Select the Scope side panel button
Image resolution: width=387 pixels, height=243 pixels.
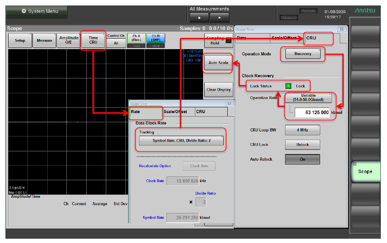365,172
